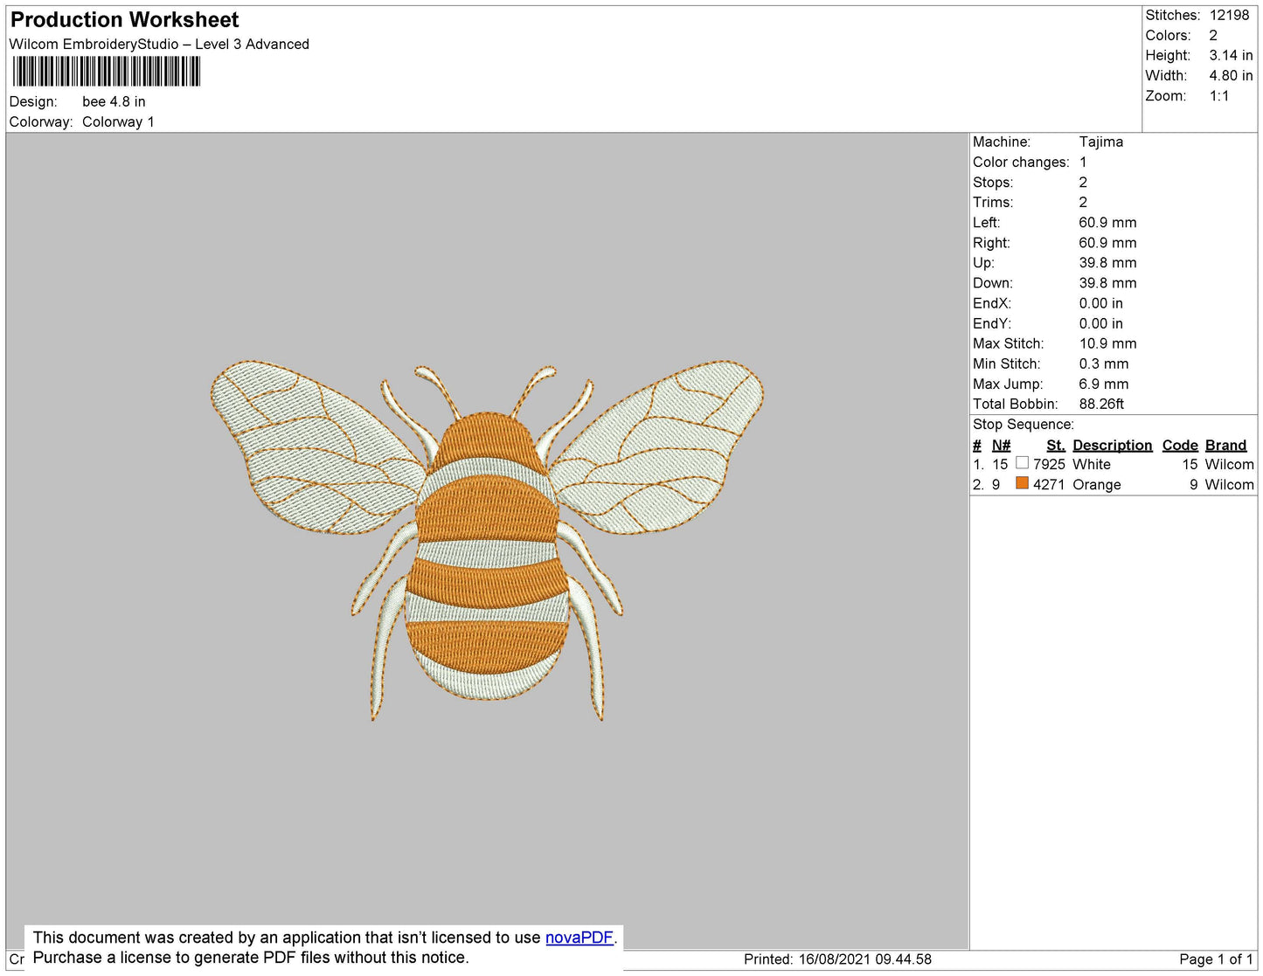This screenshot has height=976, width=1263.
Task: Click the Up value '39.8 mm'
Action: click(x=1107, y=263)
